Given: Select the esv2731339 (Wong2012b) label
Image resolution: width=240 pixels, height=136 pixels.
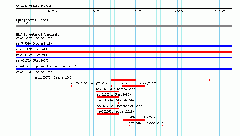Looking at the screenshot, I should tap(34, 72).
